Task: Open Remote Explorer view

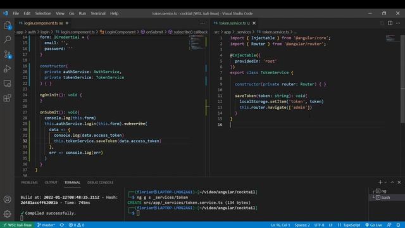Action: coord(7,84)
